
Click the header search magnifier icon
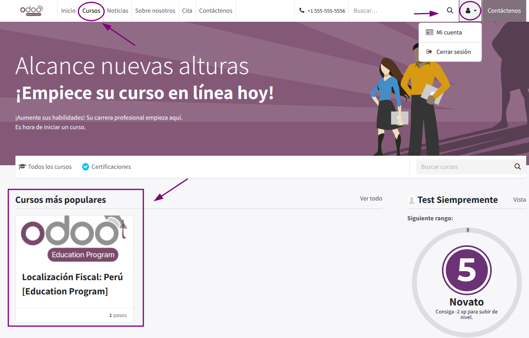(450, 11)
